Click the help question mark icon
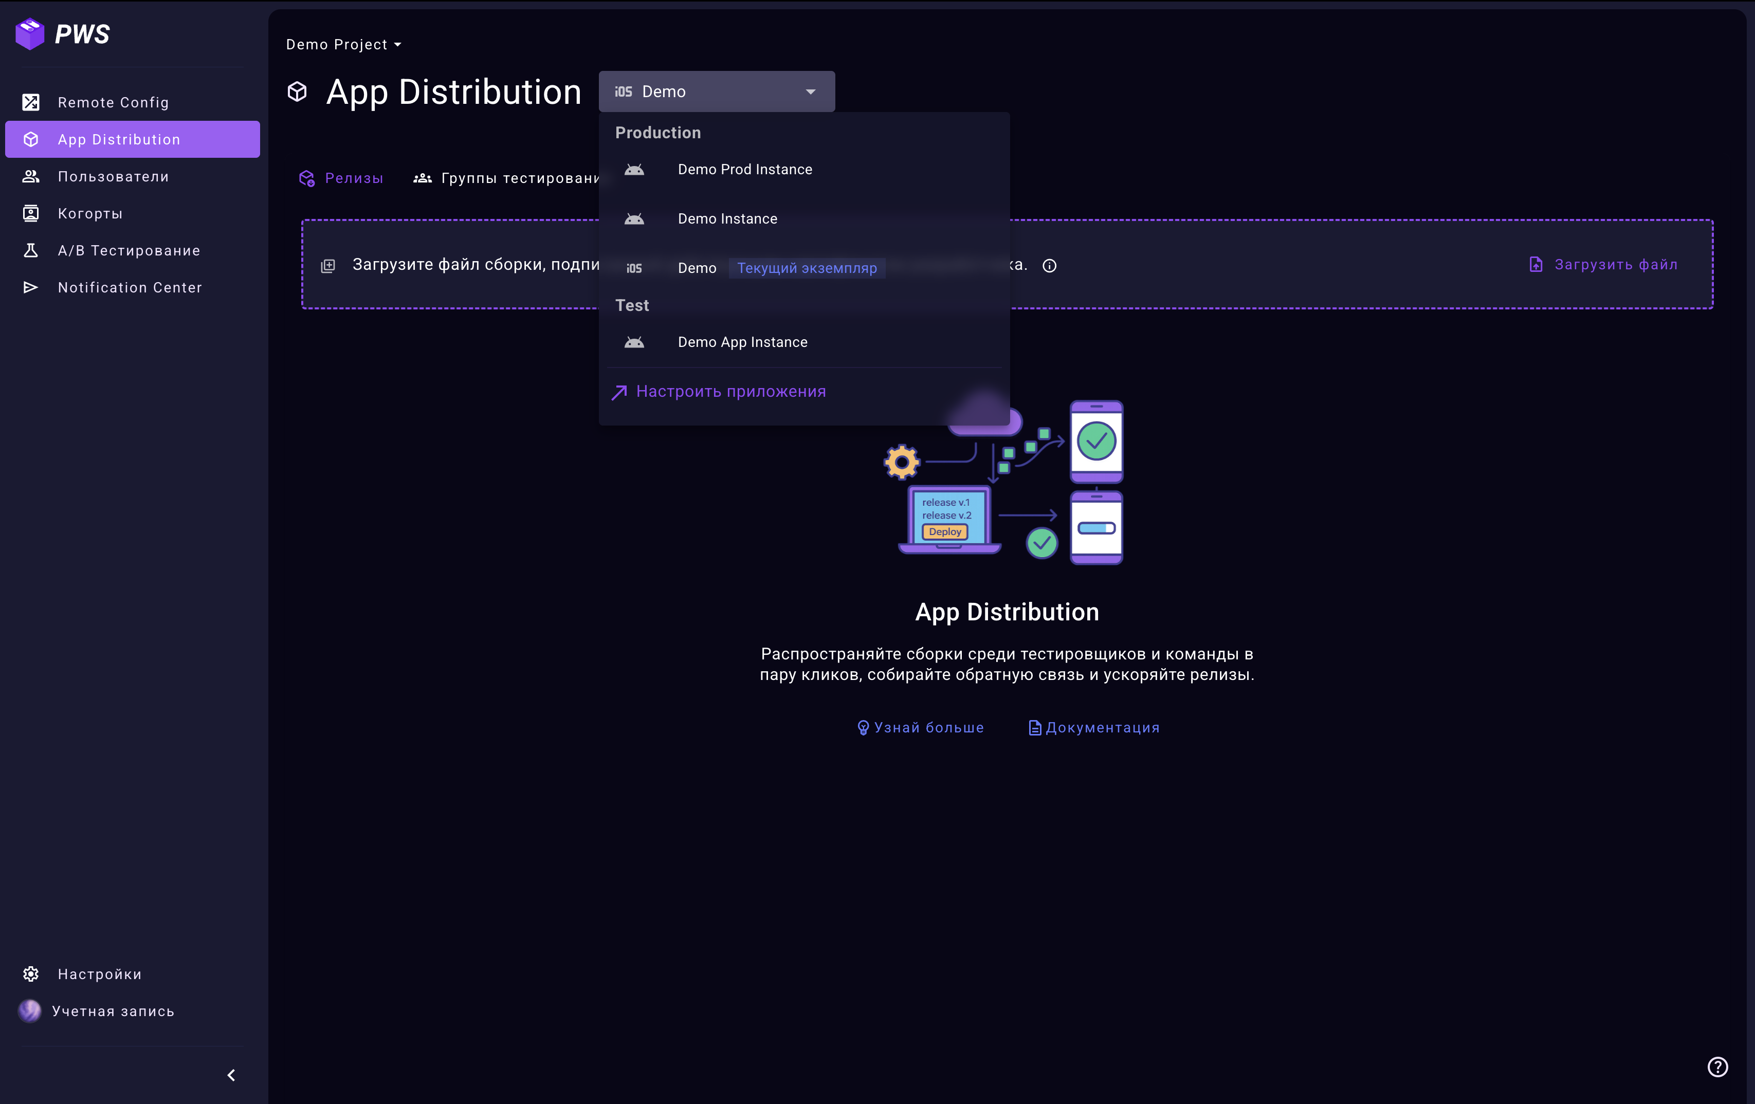Viewport: 1755px width, 1104px height. tap(1717, 1066)
